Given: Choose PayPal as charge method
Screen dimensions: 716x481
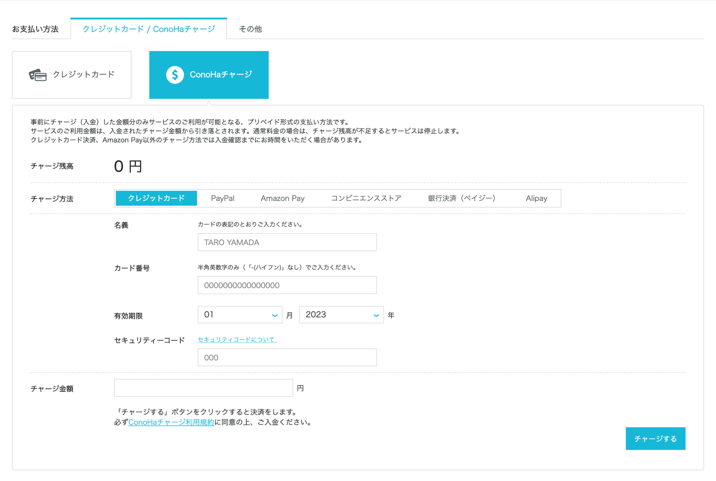Looking at the screenshot, I should (x=223, y=198).
